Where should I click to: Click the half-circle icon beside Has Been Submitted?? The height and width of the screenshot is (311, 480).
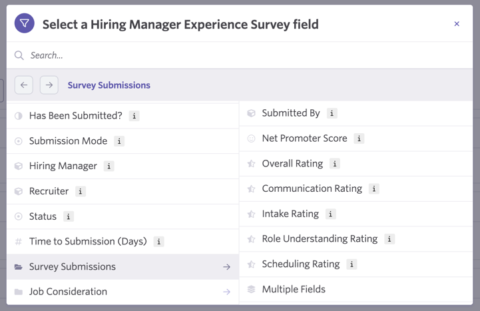pyautogui.click(x=19, y=116)
